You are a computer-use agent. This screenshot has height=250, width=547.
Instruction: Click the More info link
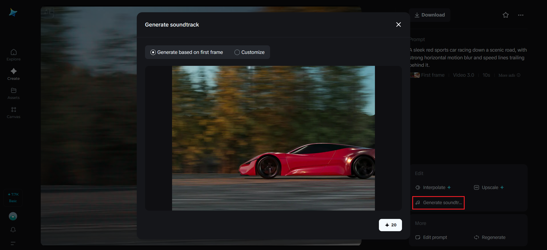tap(509, 75)
